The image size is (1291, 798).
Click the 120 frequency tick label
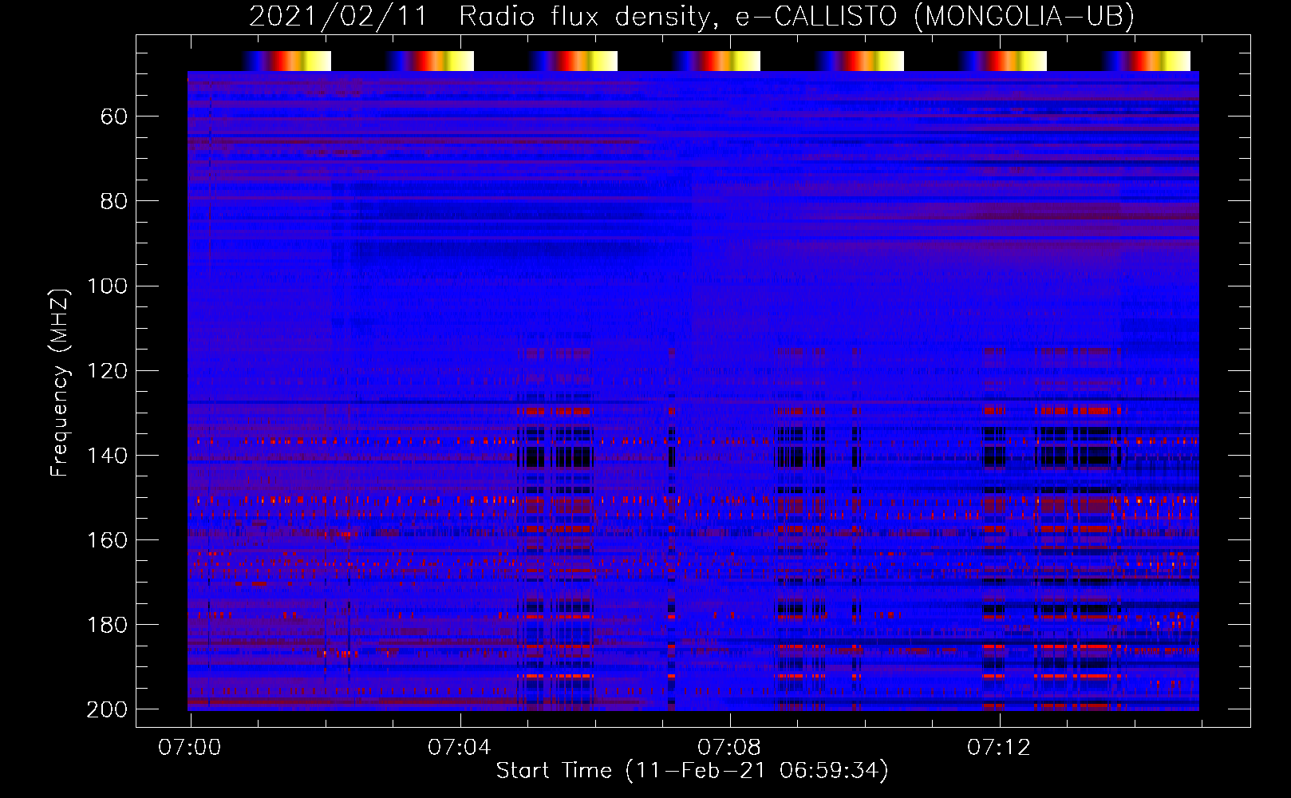108,371
